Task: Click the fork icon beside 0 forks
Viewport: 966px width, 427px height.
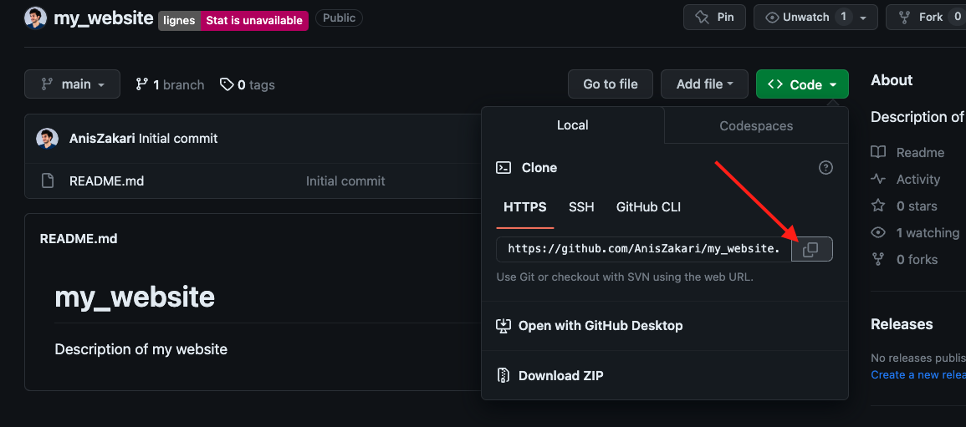Action: [878, 259]
